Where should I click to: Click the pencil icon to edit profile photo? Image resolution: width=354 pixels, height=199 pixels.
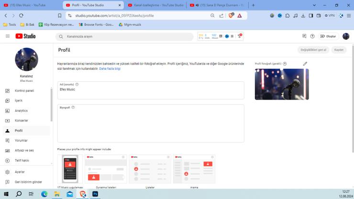(305, 64)
